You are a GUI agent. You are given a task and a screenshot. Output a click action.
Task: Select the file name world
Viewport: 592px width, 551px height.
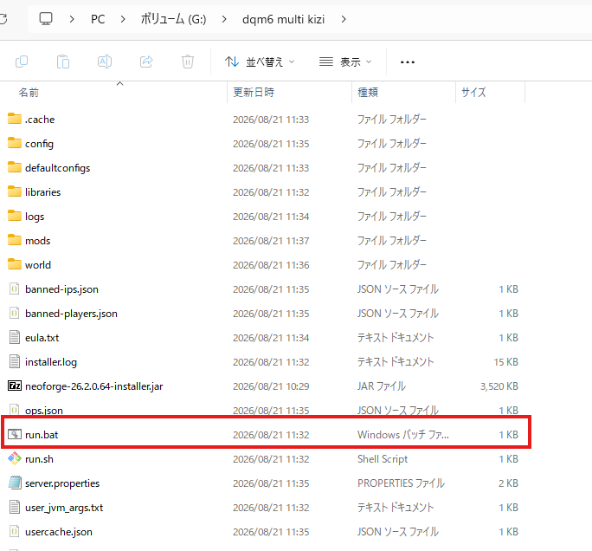pos(38,265)
